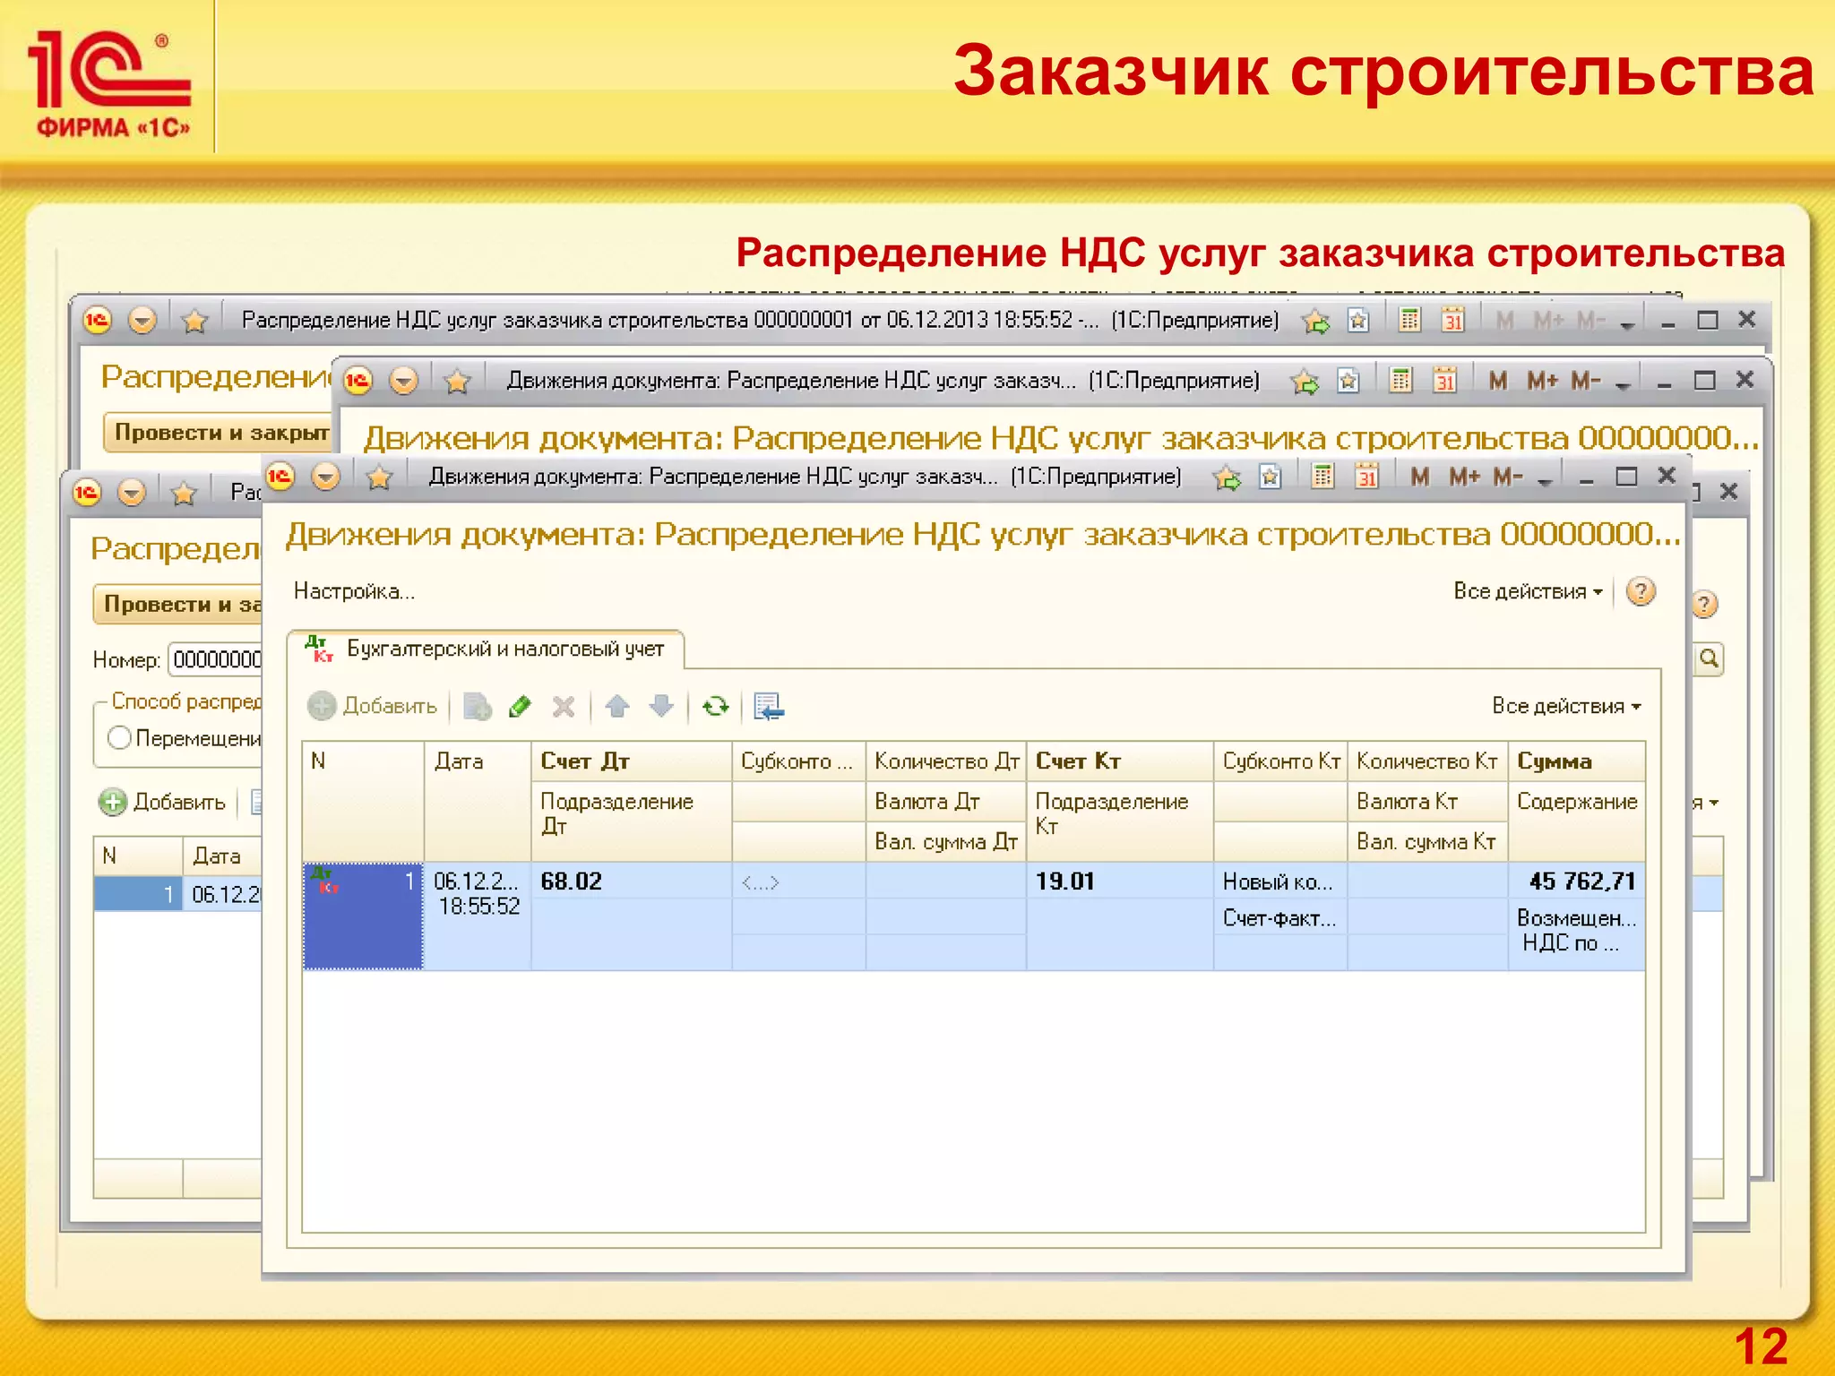Click the <...> subconto Дт cell

click(797, 882)
